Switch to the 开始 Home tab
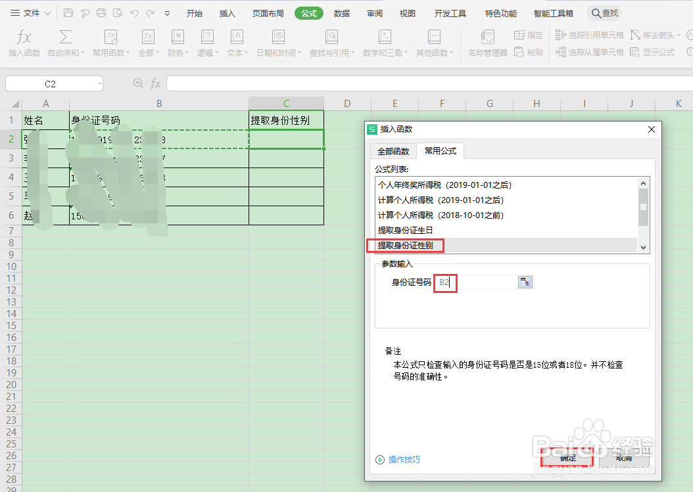Image resolution: width=693 pixels, height=492 pixels. [x=195, y=13]
